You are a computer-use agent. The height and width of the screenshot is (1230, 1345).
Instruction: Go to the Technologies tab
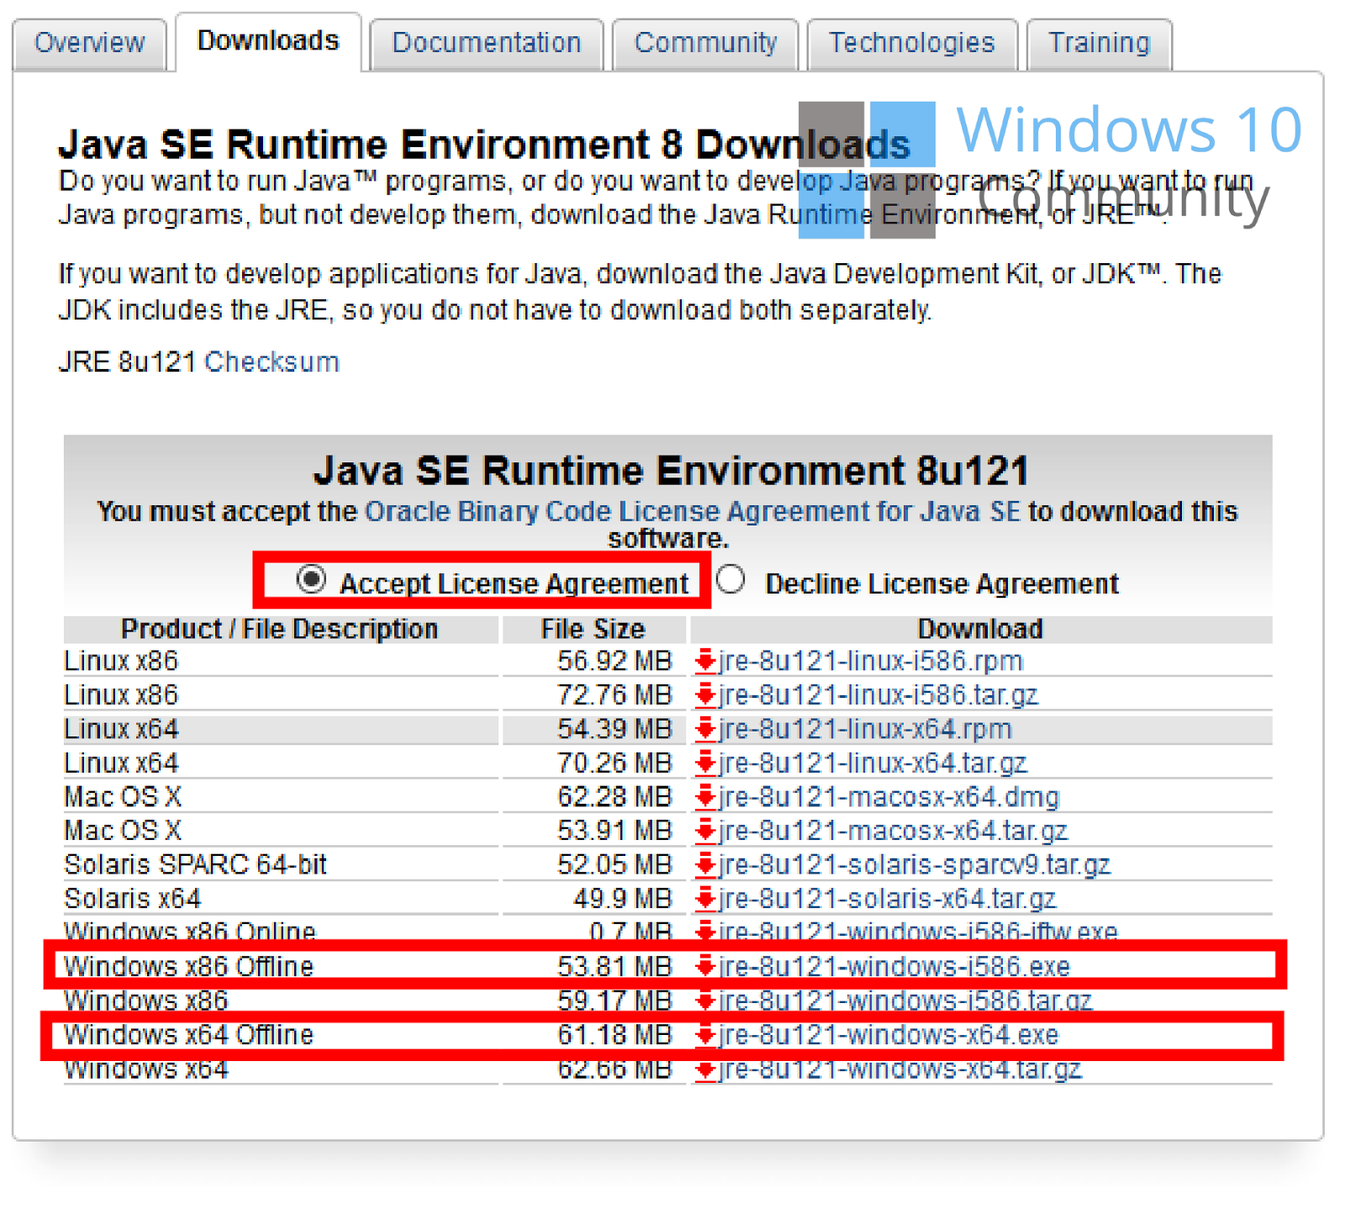pyautogui.click(x=912, y=43)
